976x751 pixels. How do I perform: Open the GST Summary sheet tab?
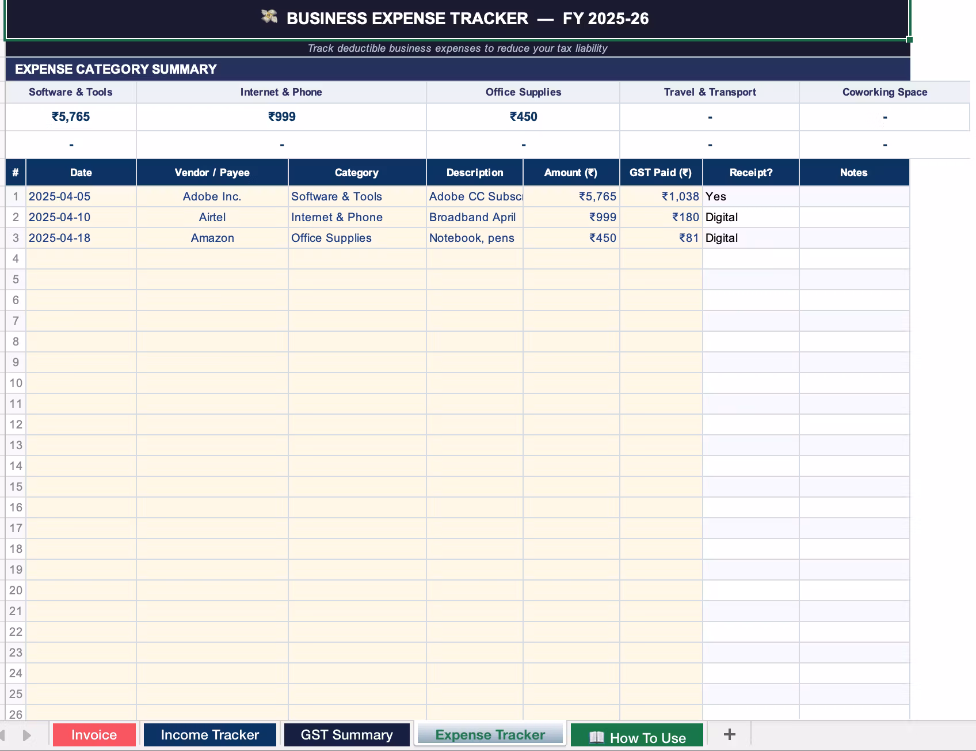pos(346,735)
